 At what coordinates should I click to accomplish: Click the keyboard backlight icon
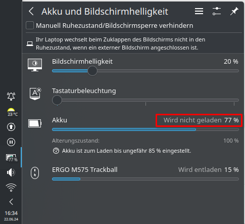pyautogui.click(x=35, y=94)
